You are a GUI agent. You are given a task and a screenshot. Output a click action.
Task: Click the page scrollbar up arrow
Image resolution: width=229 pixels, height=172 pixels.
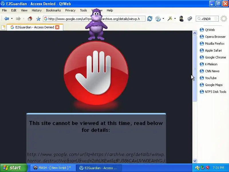[x=195, y=33]
